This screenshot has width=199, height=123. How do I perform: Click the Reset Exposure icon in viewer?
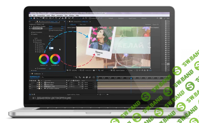point(147,70)
